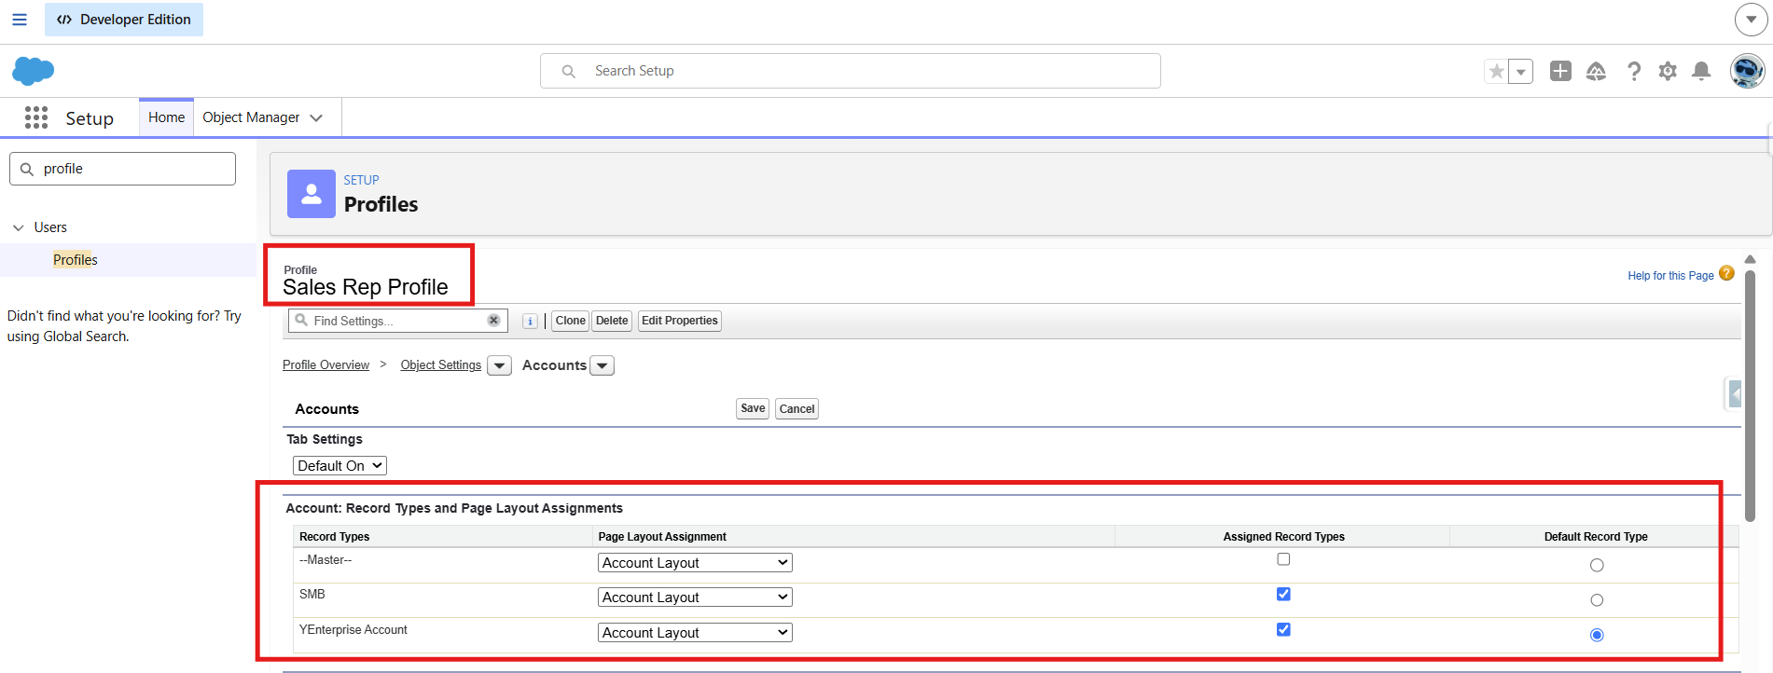This screenshot has width=1773, height=673.
Task: Click the Edit Properties button
Action: pyautogui.click(x=680, y=321)
